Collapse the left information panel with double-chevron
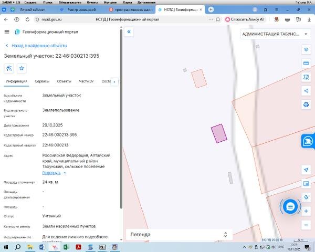This screenshot has height=252, width=315. [129, 31]
